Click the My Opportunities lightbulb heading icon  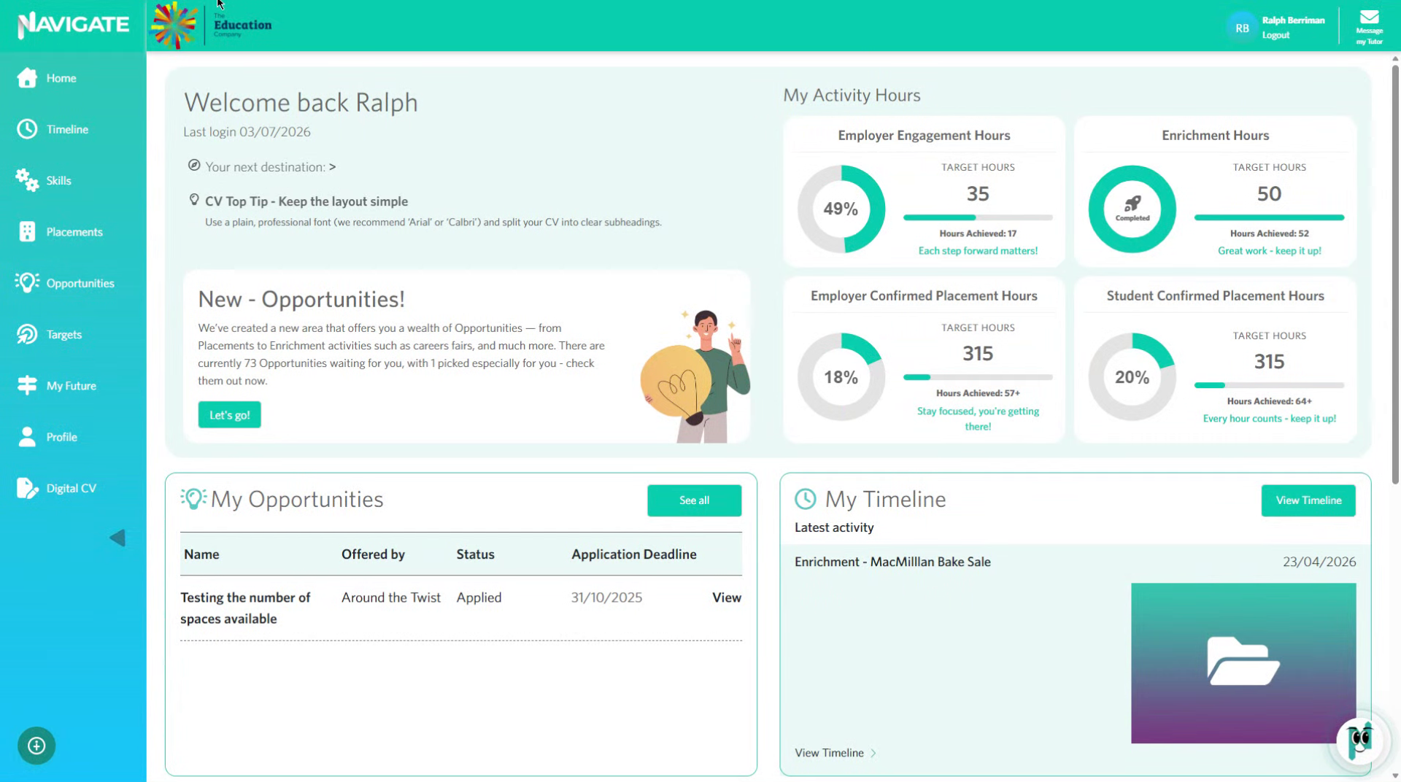point(193,498)
